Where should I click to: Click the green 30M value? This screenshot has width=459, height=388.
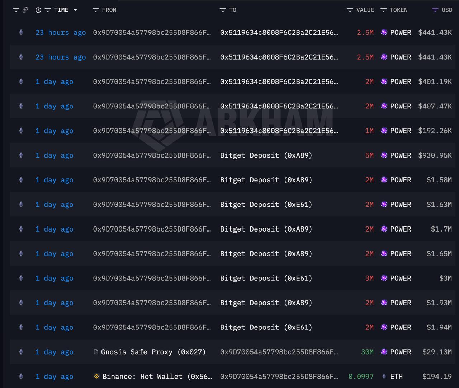(x=367, y=352)
